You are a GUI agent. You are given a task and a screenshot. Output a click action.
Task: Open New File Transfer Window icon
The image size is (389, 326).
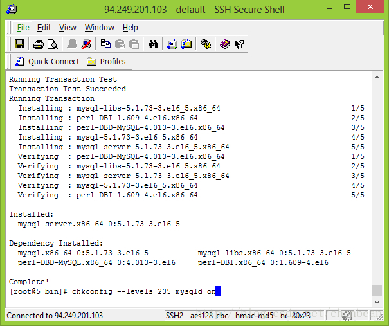click(186, 44)
